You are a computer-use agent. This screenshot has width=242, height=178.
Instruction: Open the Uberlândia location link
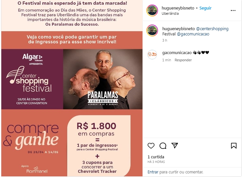click(170, 13)
